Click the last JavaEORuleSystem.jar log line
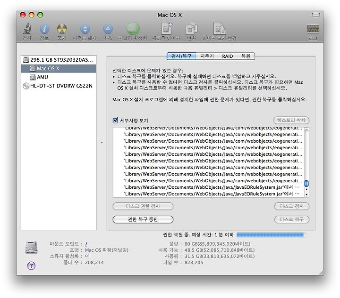This screenshot has height=298, width=340. click(212, 194)
